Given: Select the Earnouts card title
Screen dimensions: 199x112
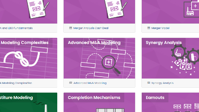Looking at the screenshot, I should [x=155, y=98].
